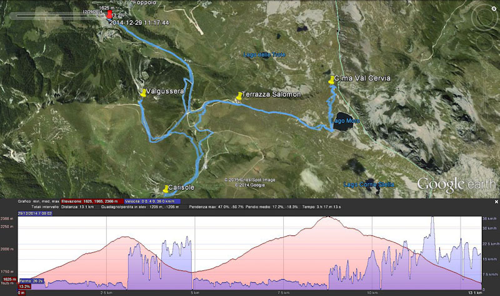Image resolution: width=500 pixels, height=296 pixels.
Task: Click the 2366 m top elevation axis label
Action: pyautogui.click(x=7, y=219)
